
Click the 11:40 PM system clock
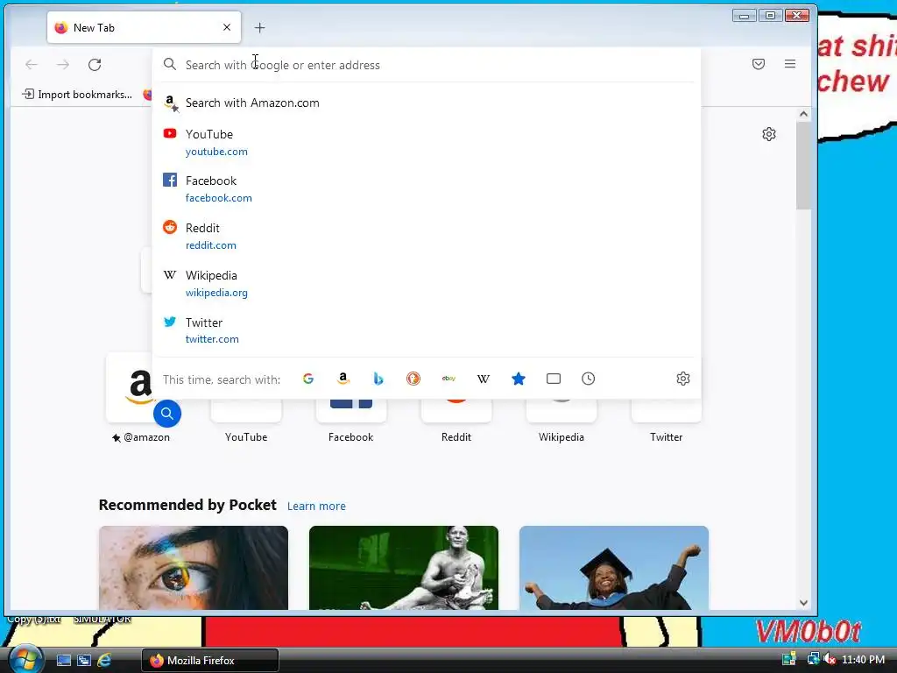(863, 659)
